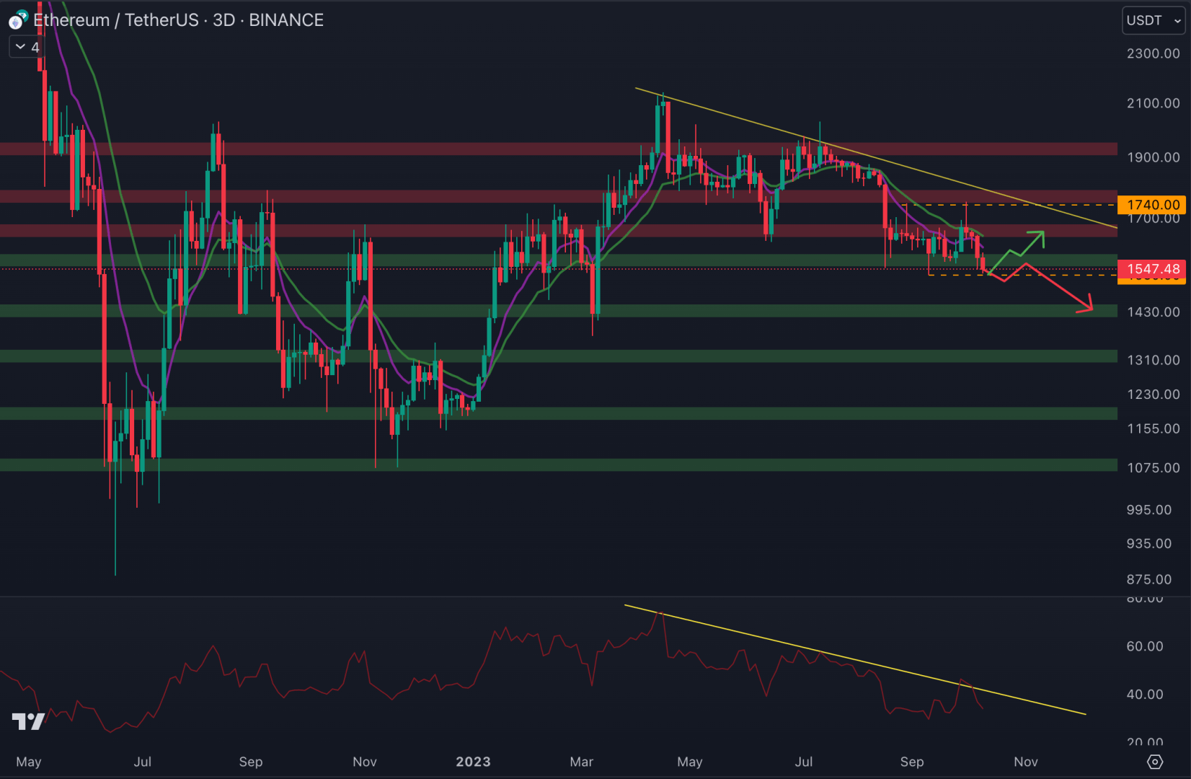Select the orange 1740.00 price label

click(1151, 205)
